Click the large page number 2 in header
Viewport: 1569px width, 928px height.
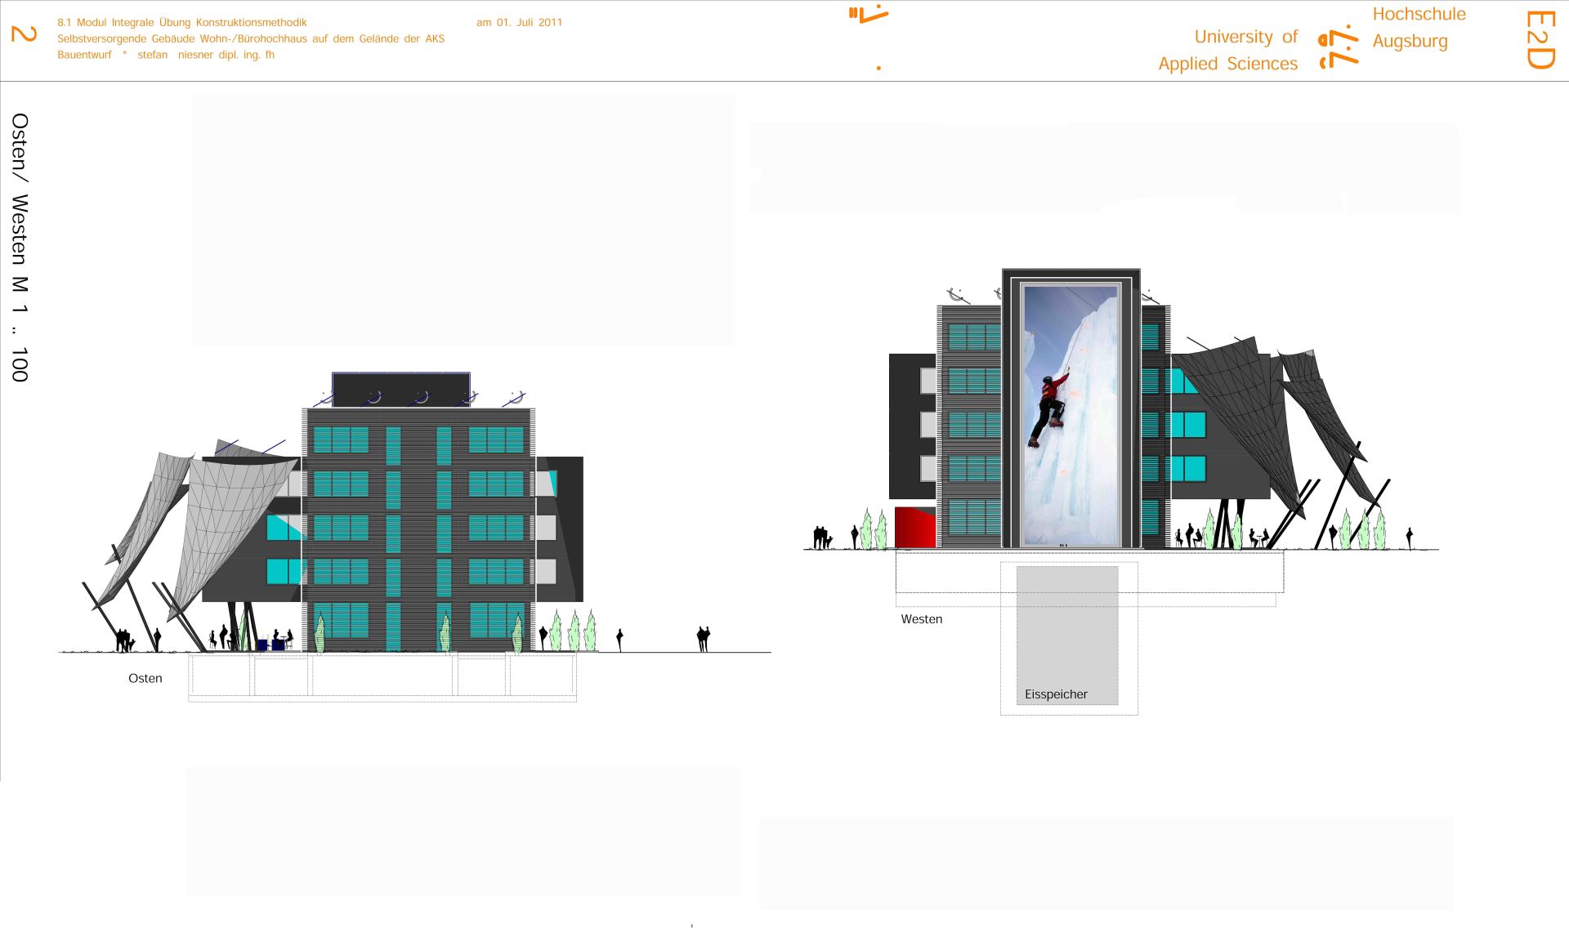[x=24, y=34]
